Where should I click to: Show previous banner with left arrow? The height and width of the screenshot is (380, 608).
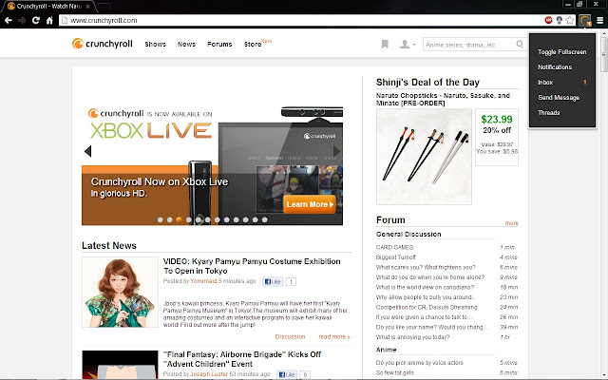pos(87,151)
